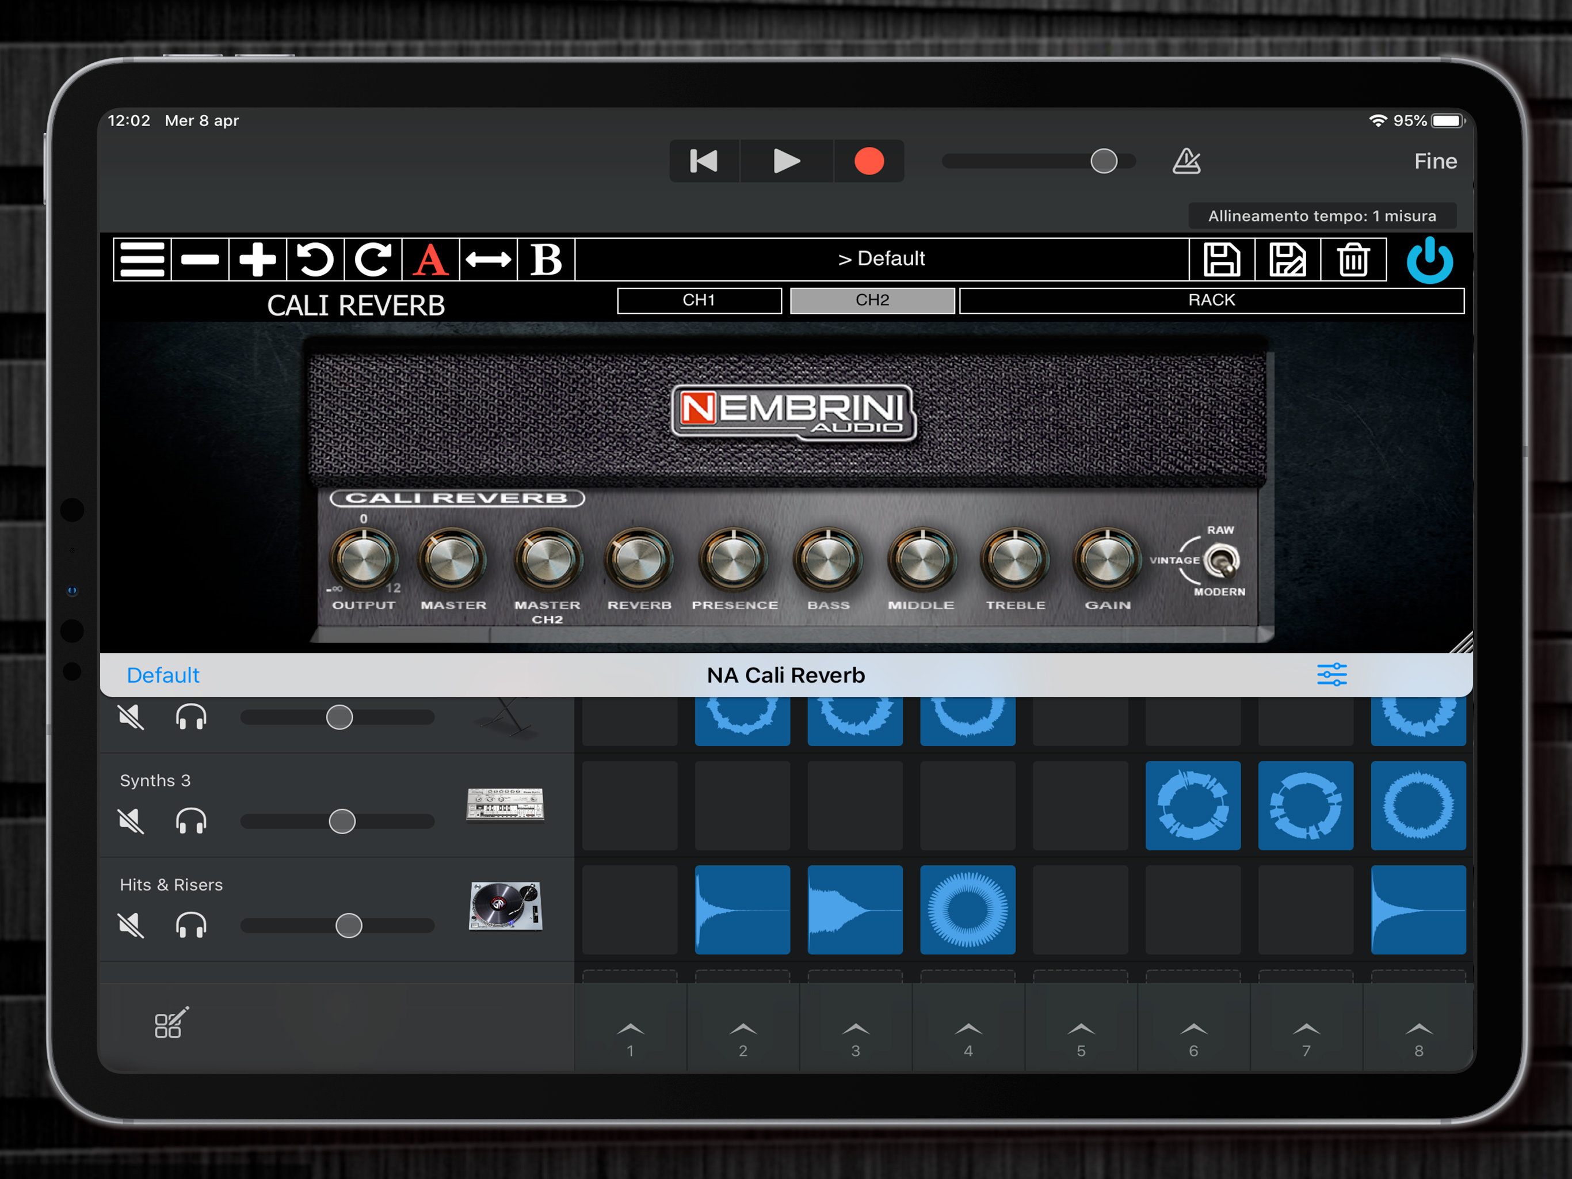Start recording with the red Record button
1572x1179 pixels.
(x=869, y=161)
